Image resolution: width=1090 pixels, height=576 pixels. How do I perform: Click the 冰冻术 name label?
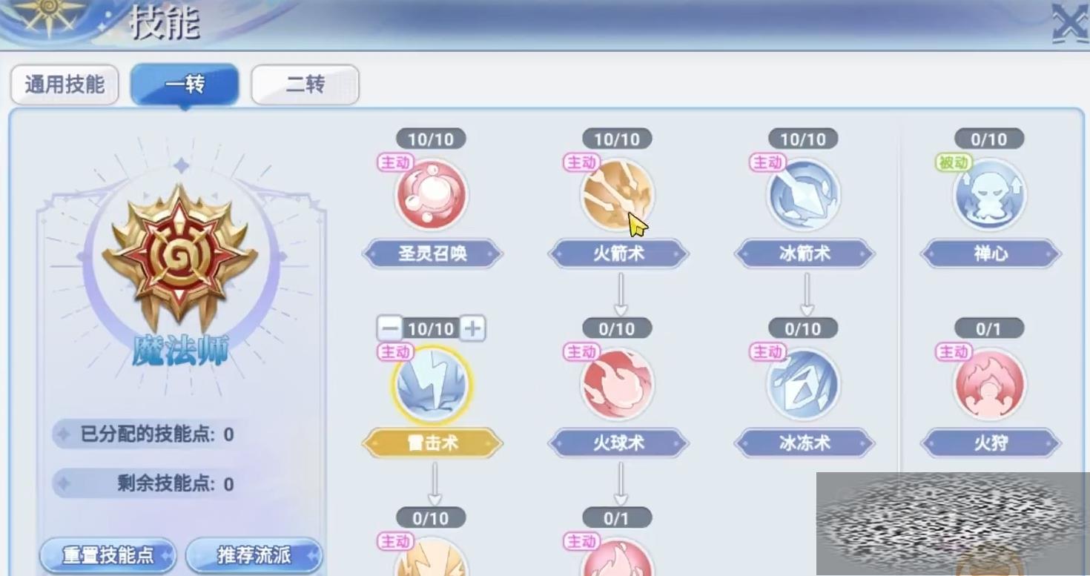pyautogui.click(x=805, y=443)
